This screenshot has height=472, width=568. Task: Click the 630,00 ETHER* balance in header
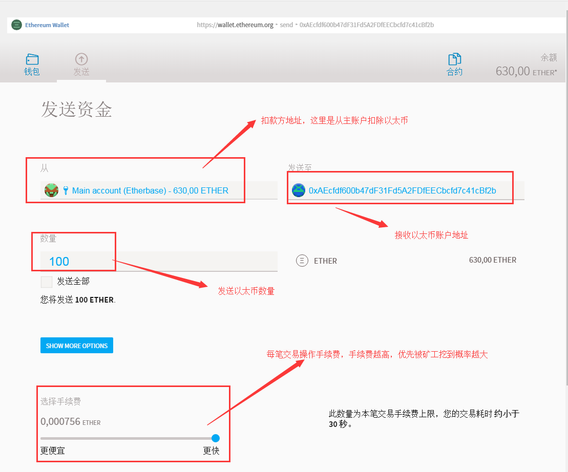(x=527, y=71)
